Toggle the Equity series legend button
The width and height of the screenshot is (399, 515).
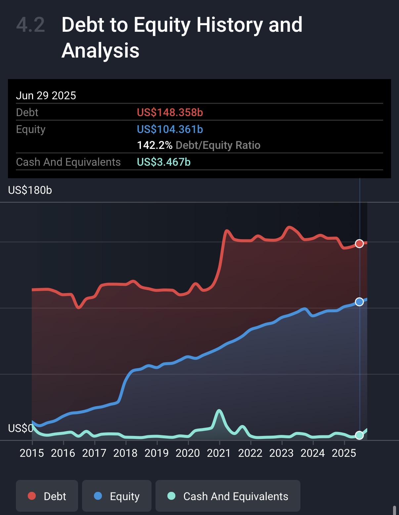point(117,496)
